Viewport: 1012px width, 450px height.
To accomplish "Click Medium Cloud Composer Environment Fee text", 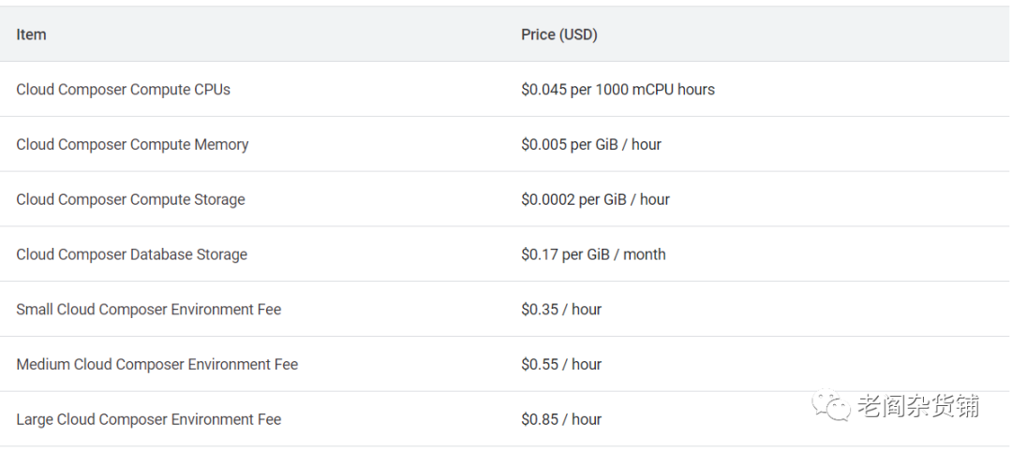I will (156, 365).
